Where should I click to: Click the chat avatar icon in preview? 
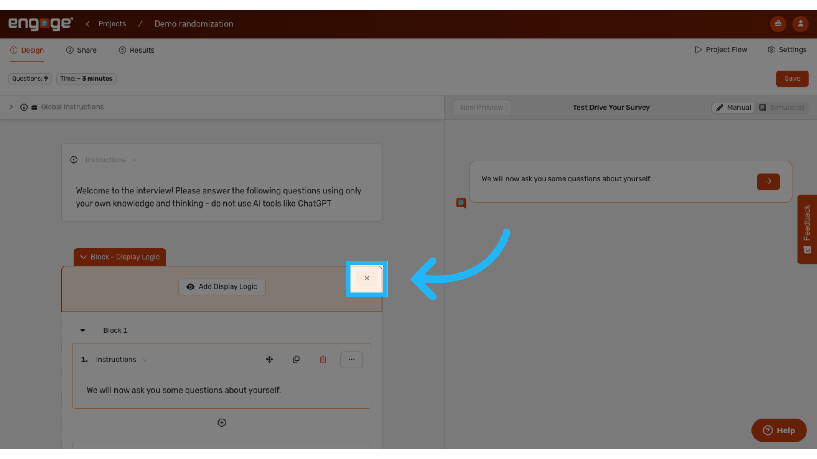pos(461,203)
